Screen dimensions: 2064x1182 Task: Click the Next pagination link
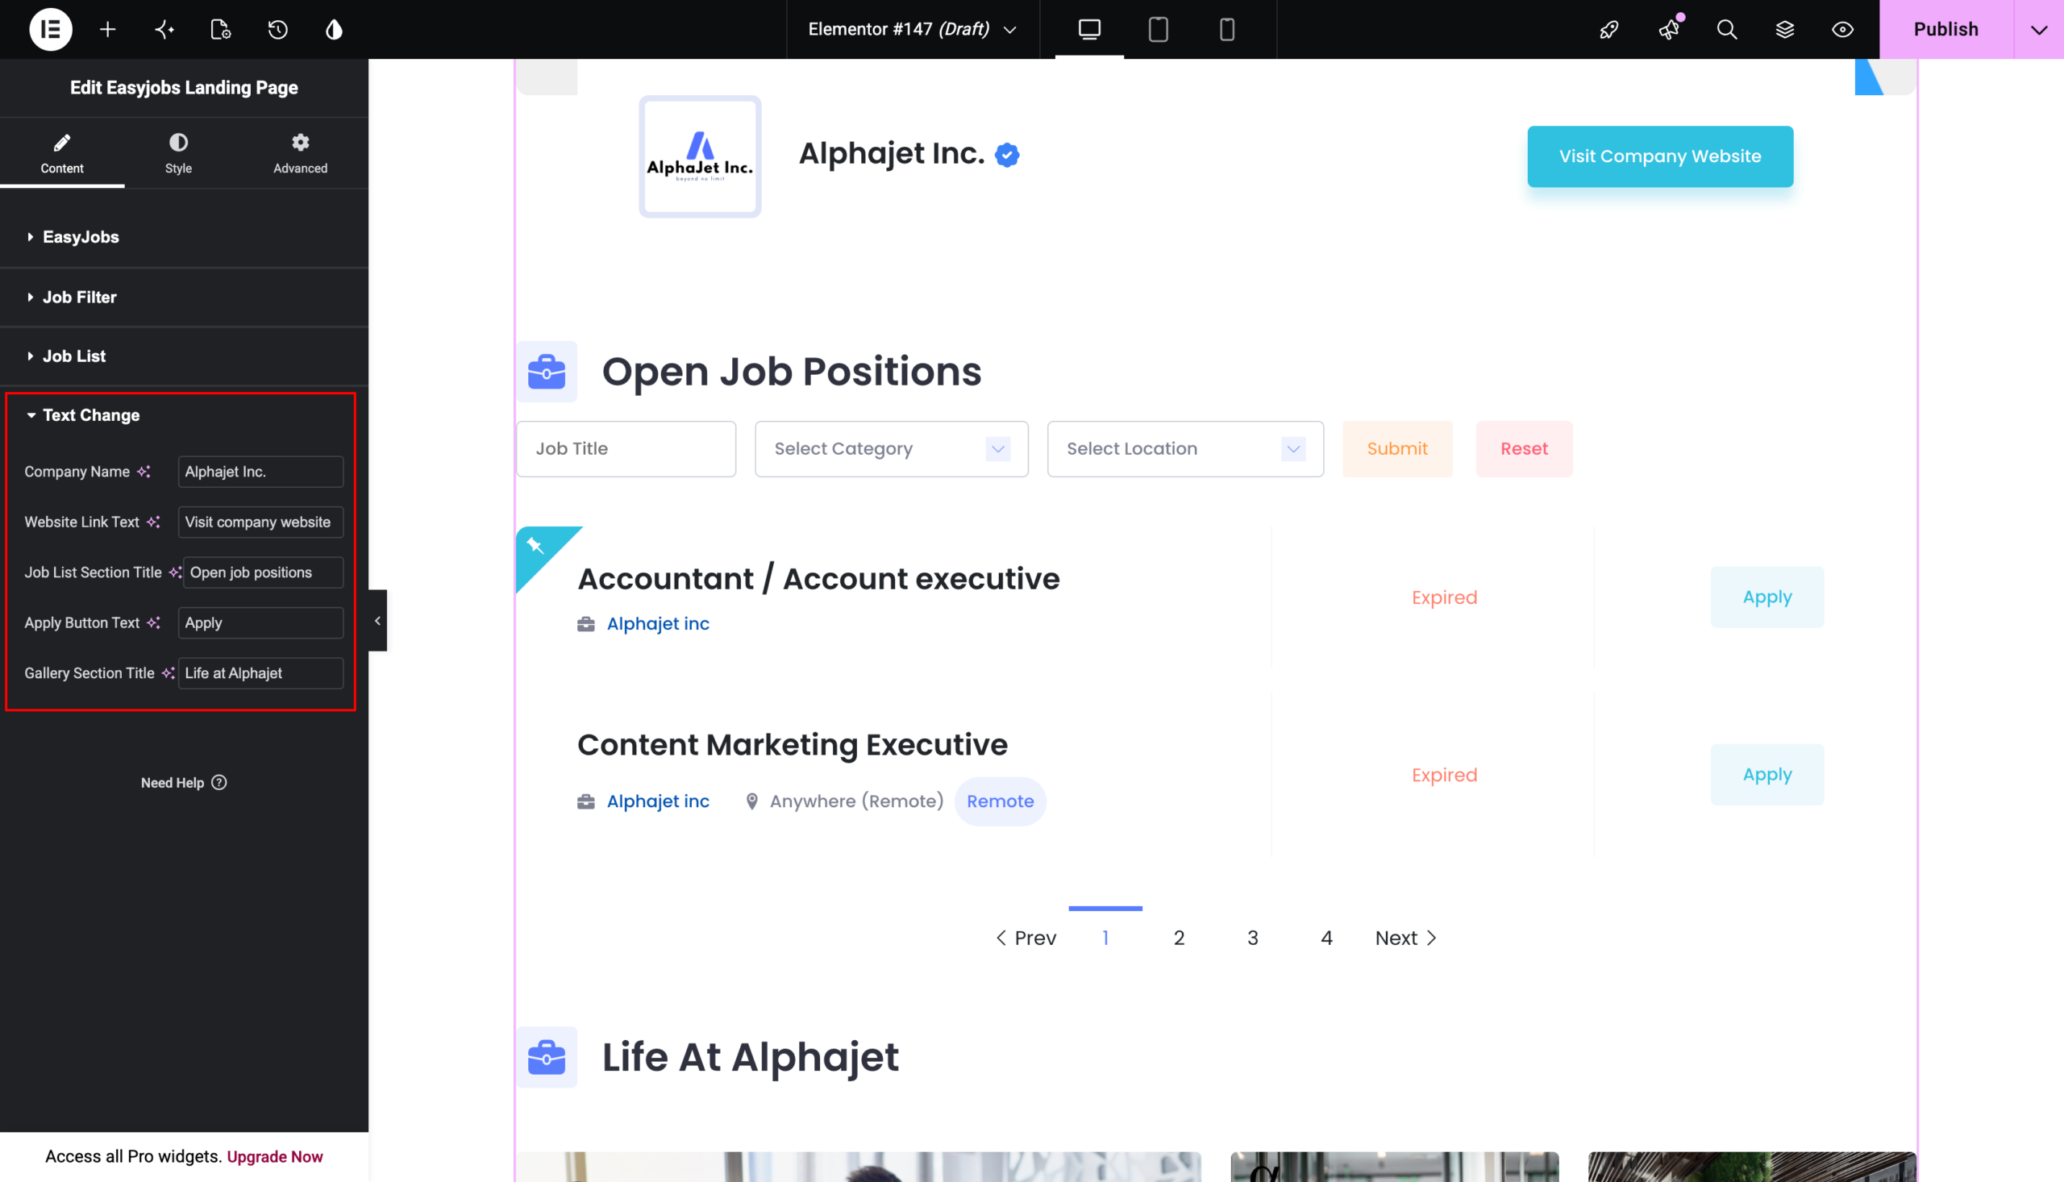click(x=1406, y=938)
